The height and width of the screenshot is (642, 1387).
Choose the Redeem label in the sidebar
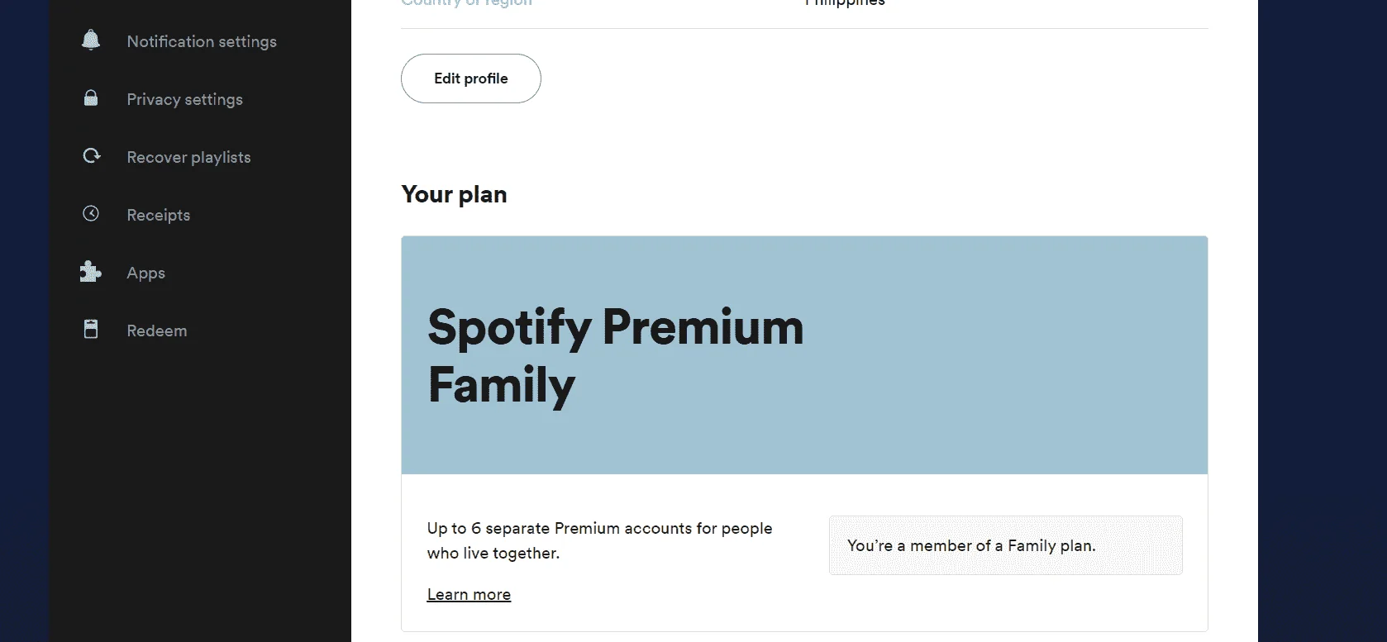point(156,331)
